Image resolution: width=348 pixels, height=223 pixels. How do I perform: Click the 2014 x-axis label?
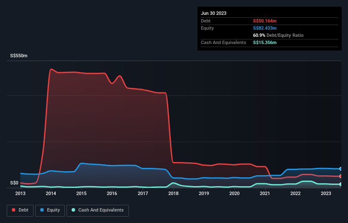51,193
